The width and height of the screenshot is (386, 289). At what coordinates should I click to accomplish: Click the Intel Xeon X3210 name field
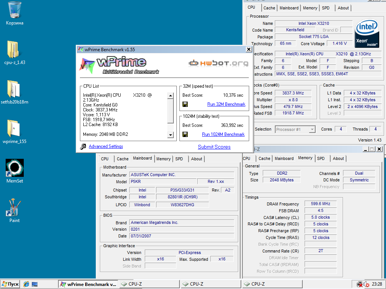click(314, 23)
